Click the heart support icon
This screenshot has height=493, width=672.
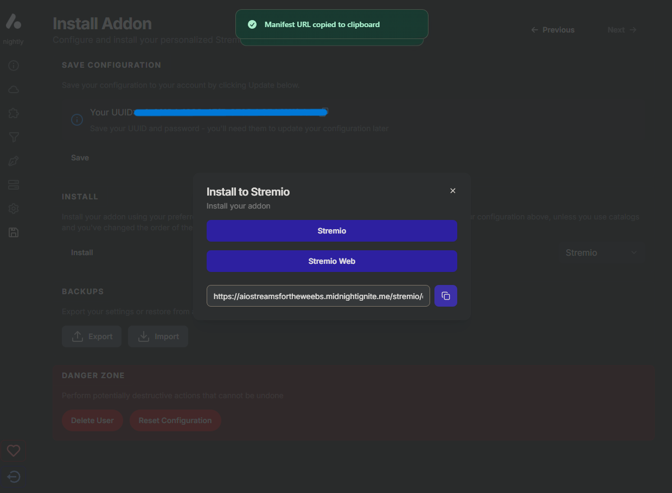(x=13, y=450)
